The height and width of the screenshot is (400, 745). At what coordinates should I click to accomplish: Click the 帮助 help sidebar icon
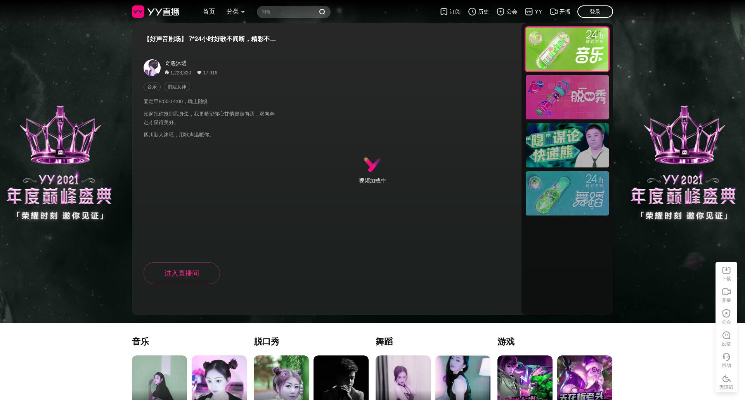click(726, 360)
